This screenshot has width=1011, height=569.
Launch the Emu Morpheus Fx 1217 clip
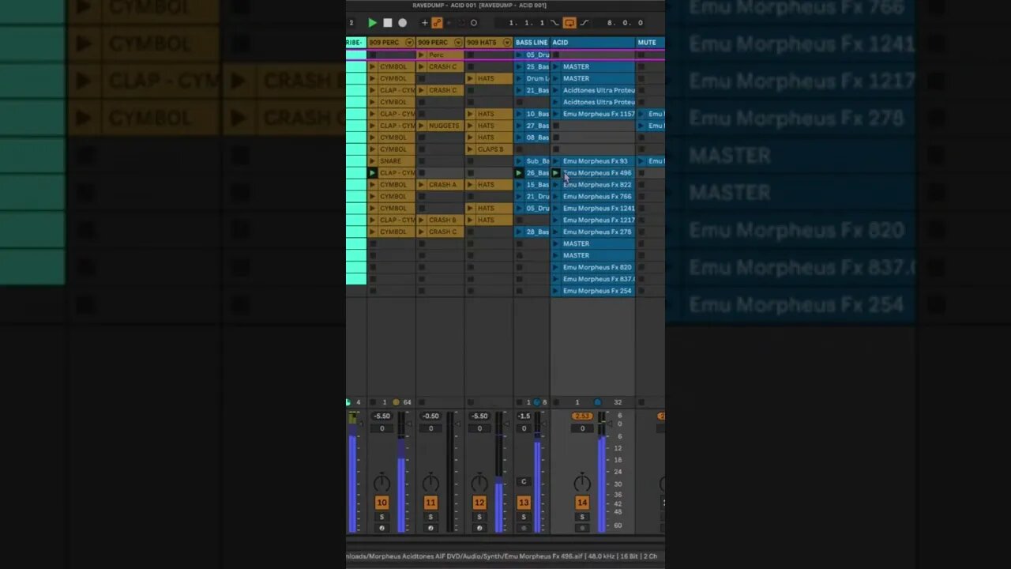pos(556,220)
